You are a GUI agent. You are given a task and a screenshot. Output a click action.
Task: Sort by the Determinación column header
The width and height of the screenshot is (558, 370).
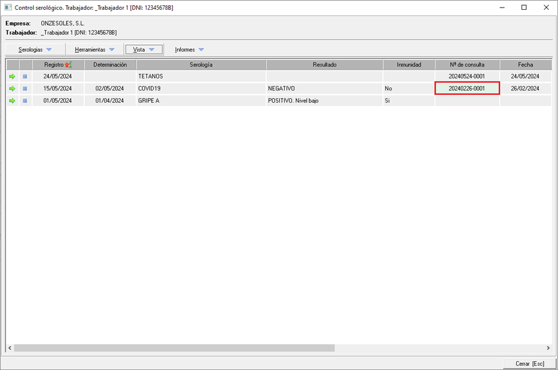(x=110, y=64)
